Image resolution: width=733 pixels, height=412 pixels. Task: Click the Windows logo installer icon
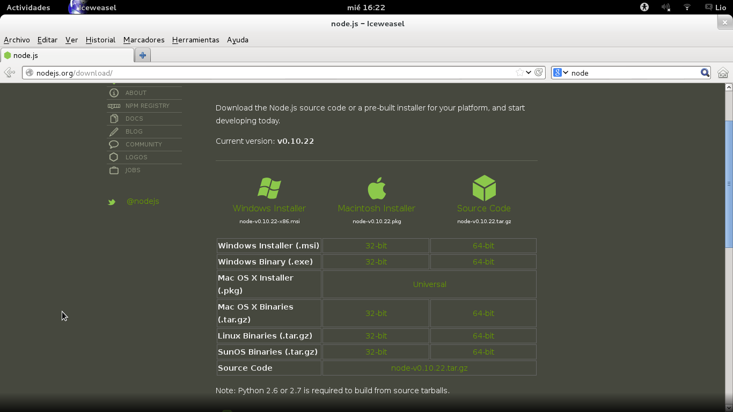pos(269,188)
